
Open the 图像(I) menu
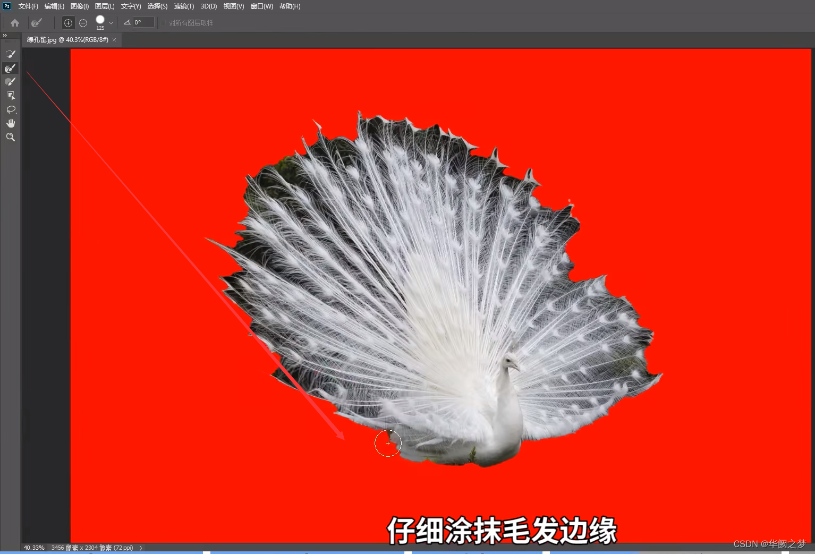[80, 6]
